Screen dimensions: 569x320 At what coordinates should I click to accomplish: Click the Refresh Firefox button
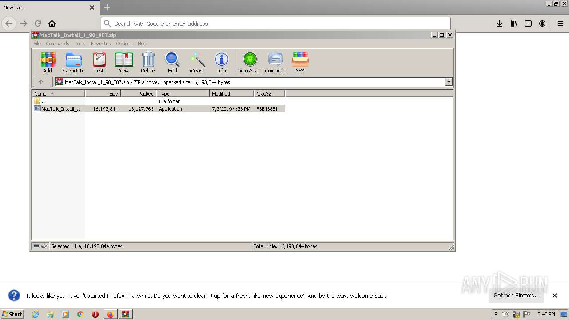(516, 295)
